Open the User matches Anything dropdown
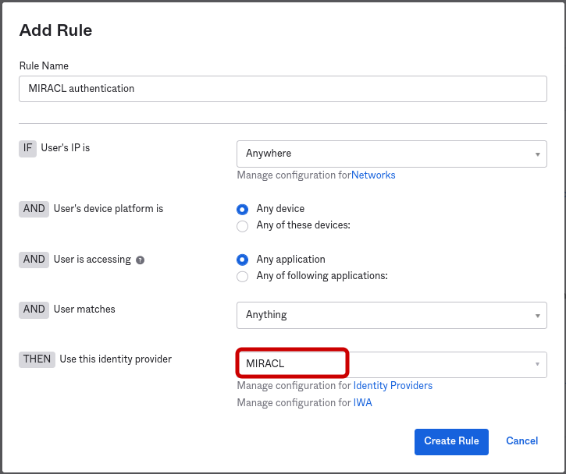Image resolution: width=566 pixels, height=474 pixels. point(392,316)
